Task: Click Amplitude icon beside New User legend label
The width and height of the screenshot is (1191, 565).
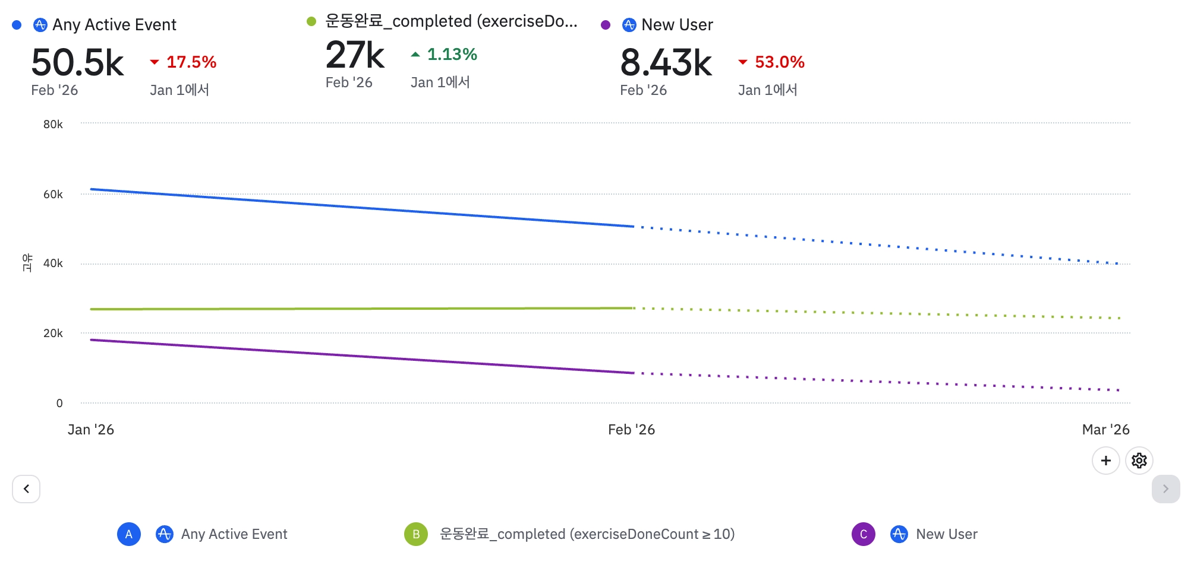Action: click(x=899, y=534)
